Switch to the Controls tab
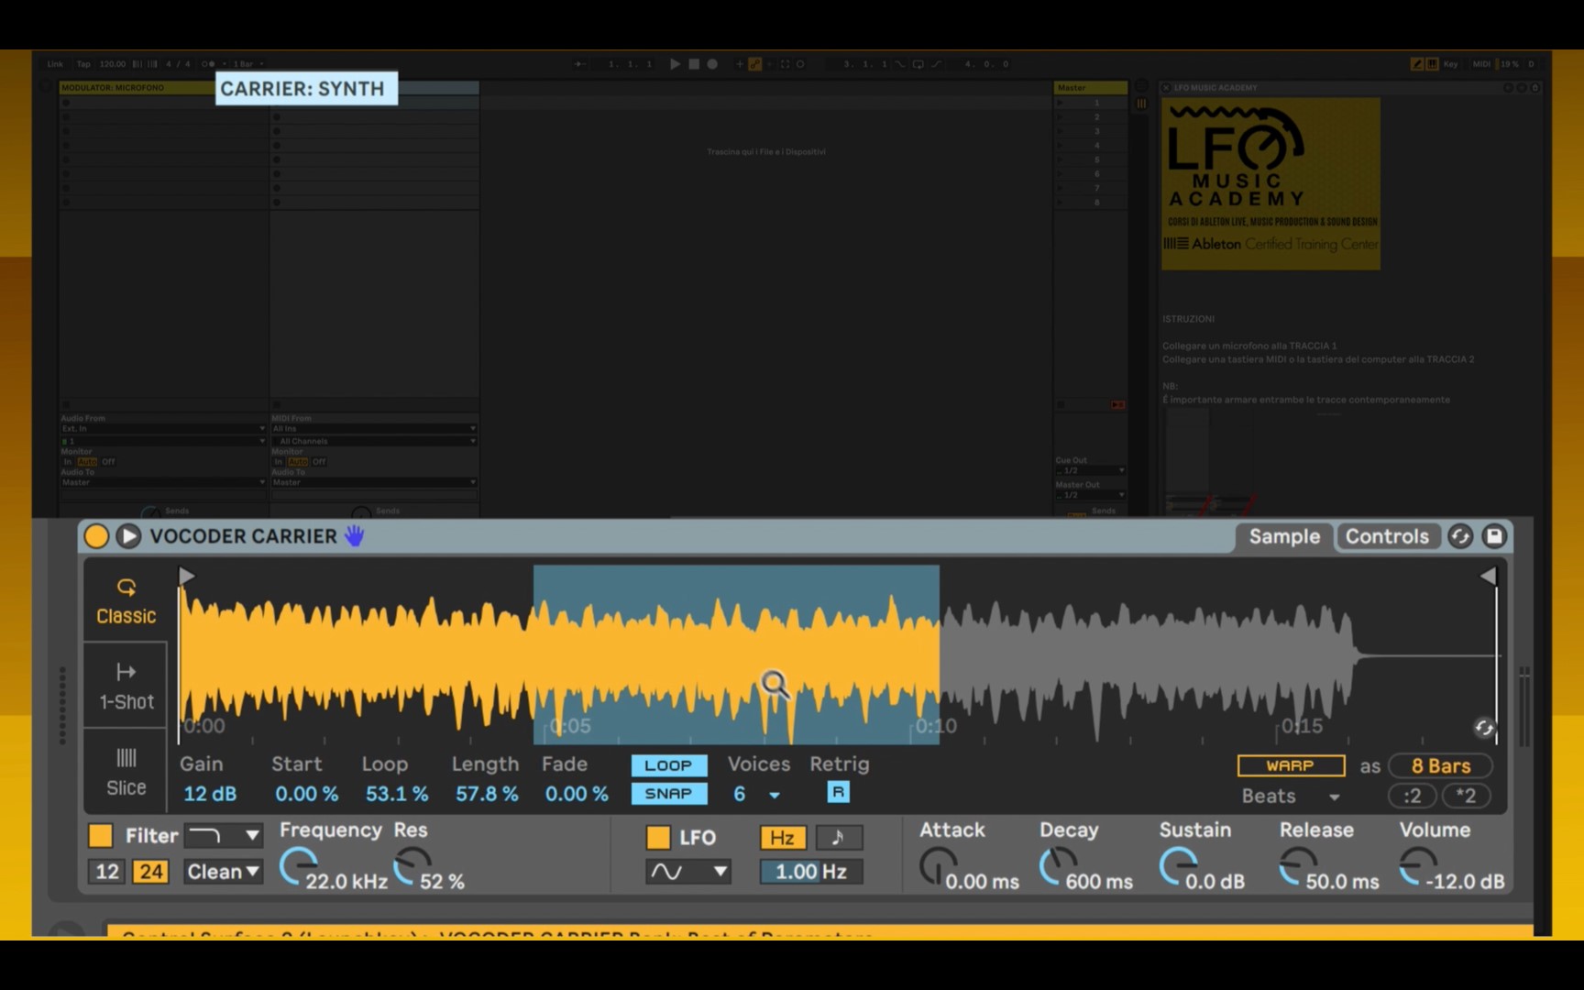Image resolution: width=1584 pixels, height=990 pixels. pos(1387,536)
